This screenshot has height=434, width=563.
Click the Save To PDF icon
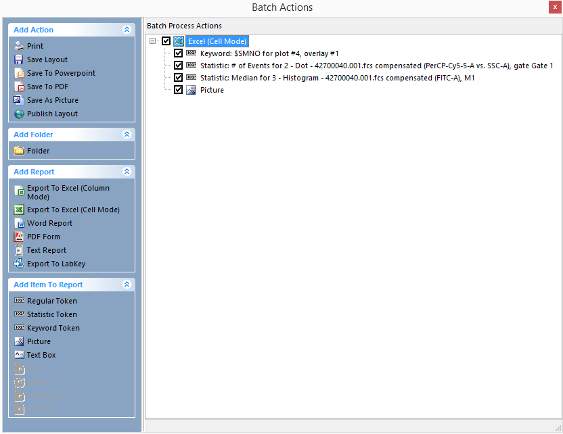click(x=19, y=87)
